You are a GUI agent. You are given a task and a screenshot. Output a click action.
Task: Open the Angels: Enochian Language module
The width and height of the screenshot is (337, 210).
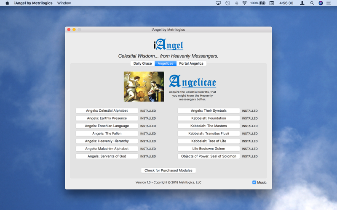(x=107, y=126)
